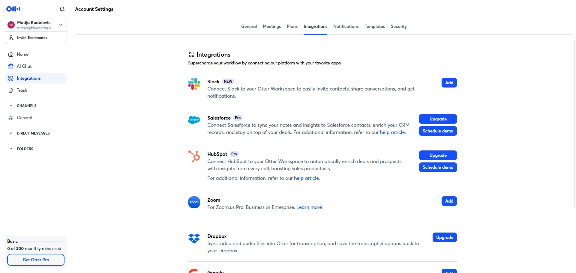Click the HubSpot Pro badge
Image resolution: width=576 pixels, height=273 pixels.
[x=234, y=154]
